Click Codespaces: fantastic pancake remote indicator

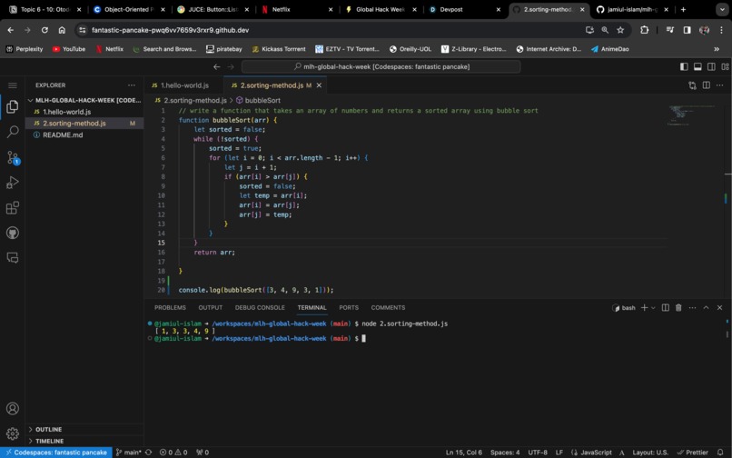coord(56,452)
